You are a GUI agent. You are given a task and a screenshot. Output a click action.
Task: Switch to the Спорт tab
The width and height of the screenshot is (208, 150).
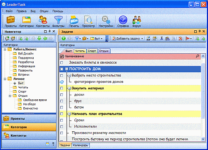coord(92,51)
